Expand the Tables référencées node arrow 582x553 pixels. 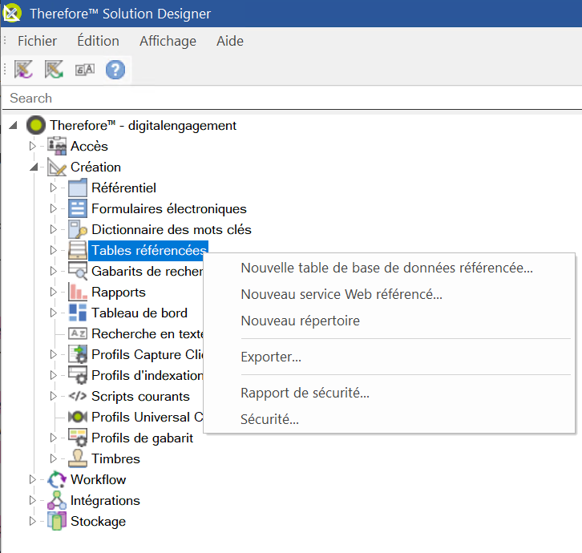pyautogui.click(x=54, y=250)
